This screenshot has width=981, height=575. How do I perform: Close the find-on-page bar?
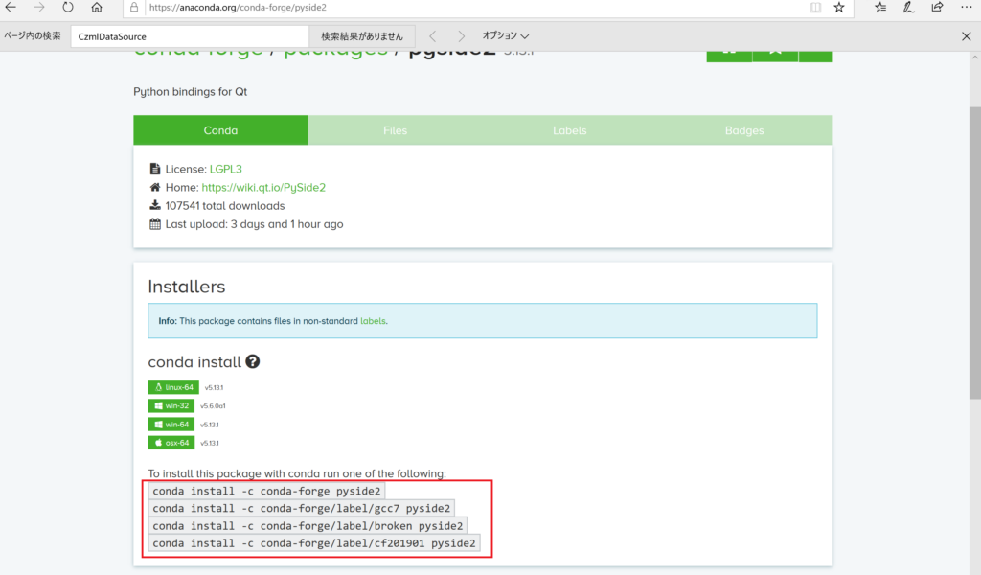[966, 36]
